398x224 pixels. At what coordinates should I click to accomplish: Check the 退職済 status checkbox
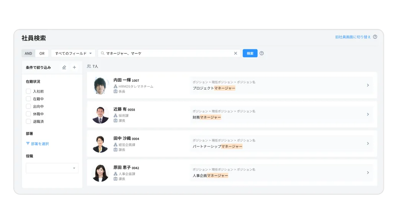tap(28, 121)
